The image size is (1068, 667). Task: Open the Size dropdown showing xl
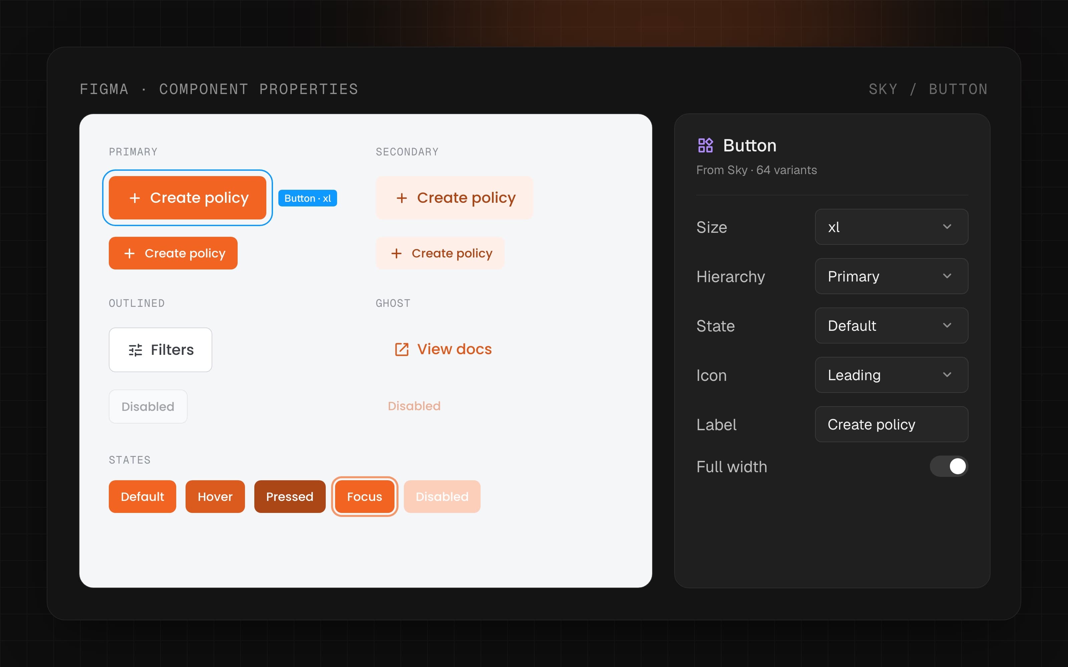point(891,227)
